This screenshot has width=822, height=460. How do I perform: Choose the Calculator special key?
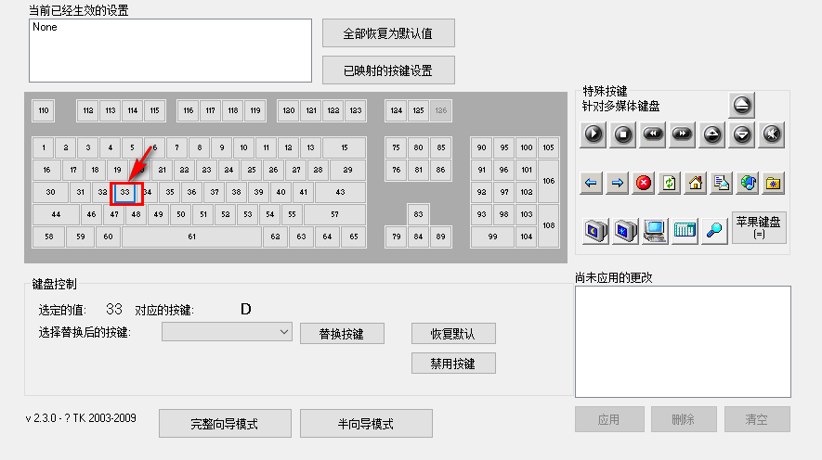685,230
